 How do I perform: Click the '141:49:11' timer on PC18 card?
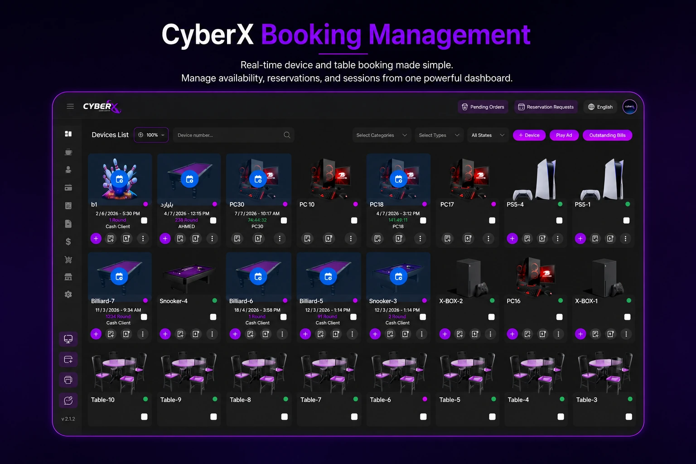click(x=398, y=220)
